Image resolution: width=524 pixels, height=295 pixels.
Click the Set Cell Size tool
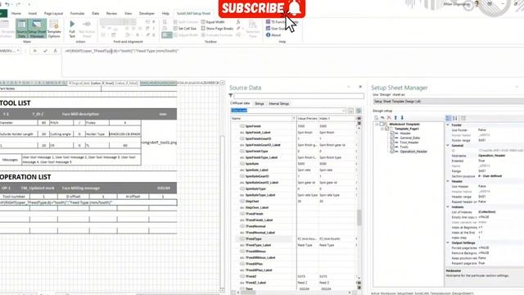pyautogui.click(x=185, y=29)
